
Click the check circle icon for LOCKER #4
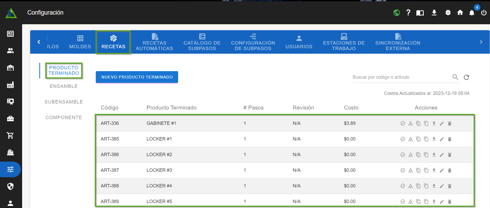tap(403, 186)
